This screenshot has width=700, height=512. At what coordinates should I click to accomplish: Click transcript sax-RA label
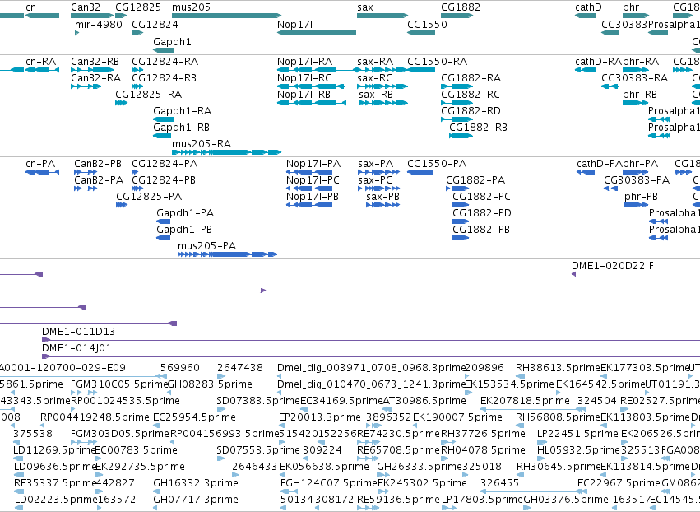point(375,61)
